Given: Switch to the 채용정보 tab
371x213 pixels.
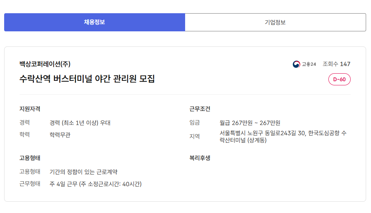Looking at the screenshot, I should point(94,22).
